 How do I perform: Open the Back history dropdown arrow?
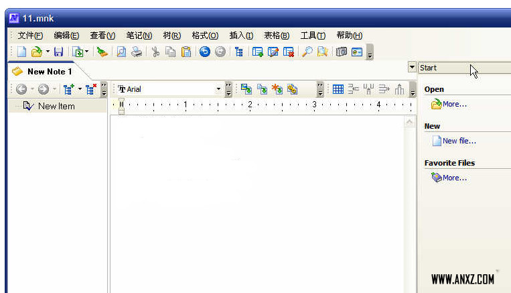(32, 89)
